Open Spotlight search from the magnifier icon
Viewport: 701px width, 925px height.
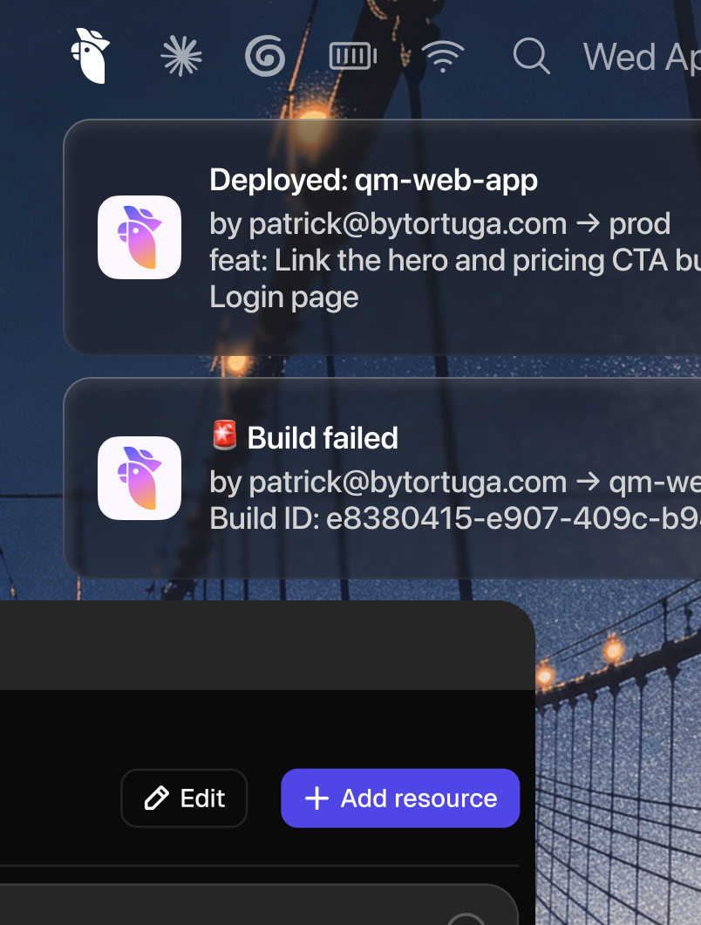[x=531, y=57]
